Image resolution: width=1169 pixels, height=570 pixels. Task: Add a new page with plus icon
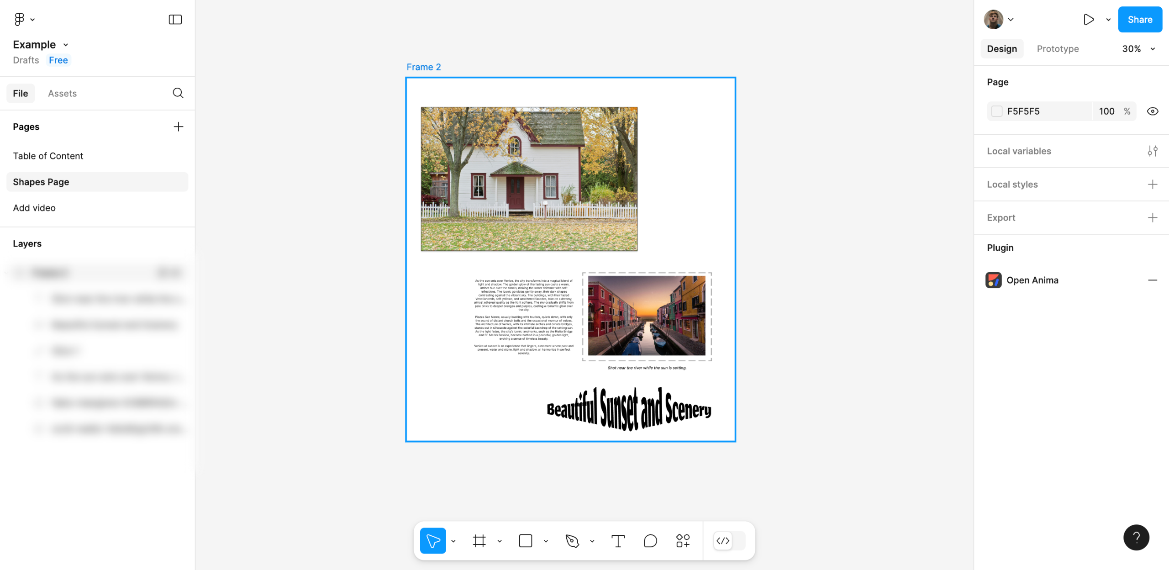pos(179,127)
